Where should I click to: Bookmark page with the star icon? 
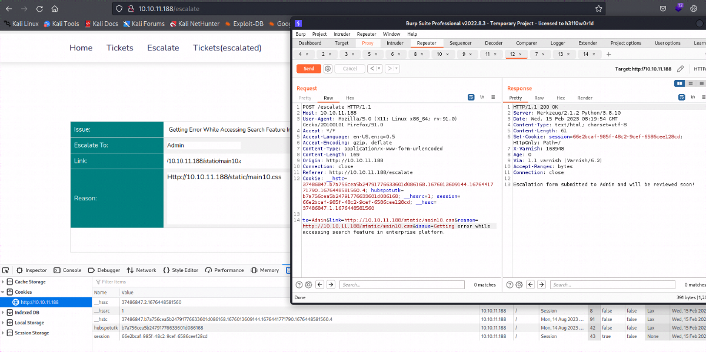point(599,9)
